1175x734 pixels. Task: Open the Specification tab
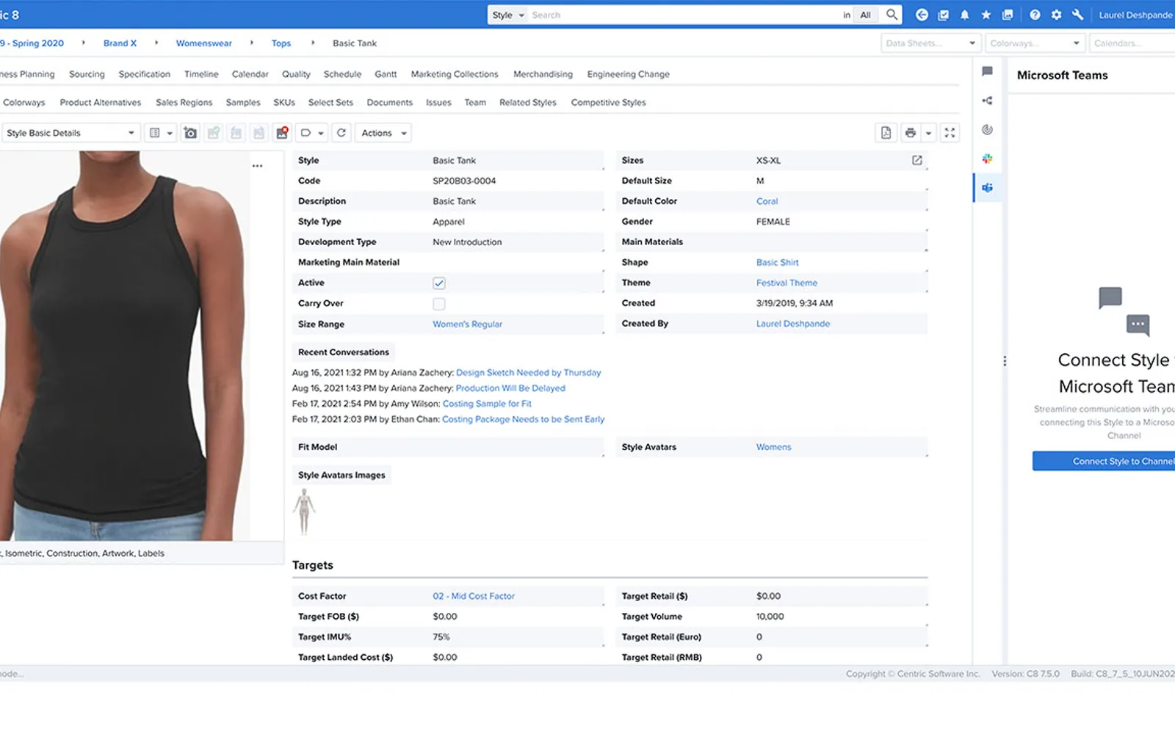tap(145, 74)
